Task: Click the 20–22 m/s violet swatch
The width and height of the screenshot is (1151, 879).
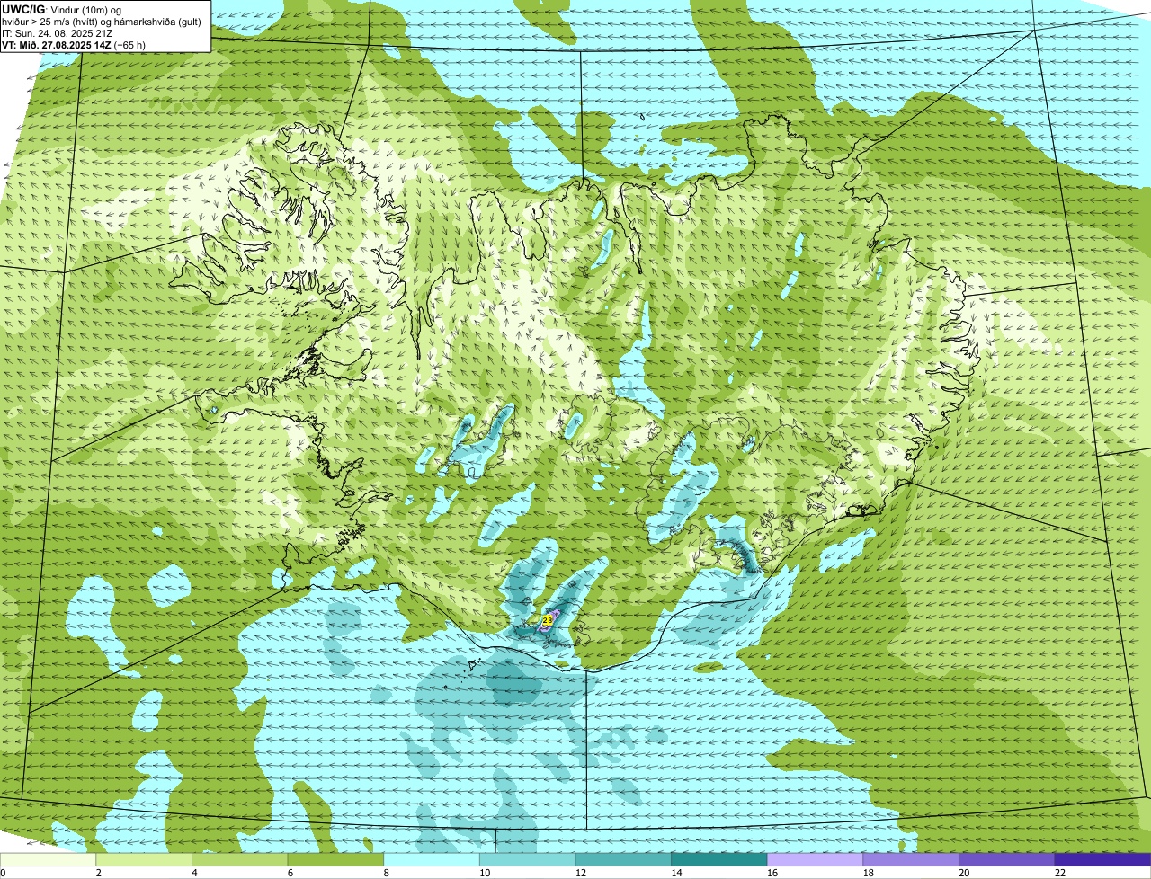Action: click(1005, 860)
